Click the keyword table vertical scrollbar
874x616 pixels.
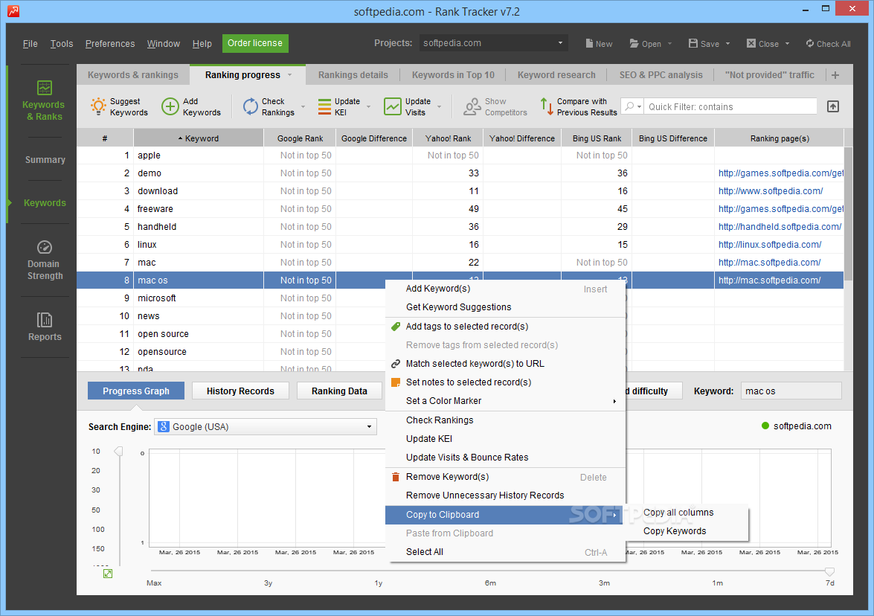pyautogui.click(x=849, y=214)
